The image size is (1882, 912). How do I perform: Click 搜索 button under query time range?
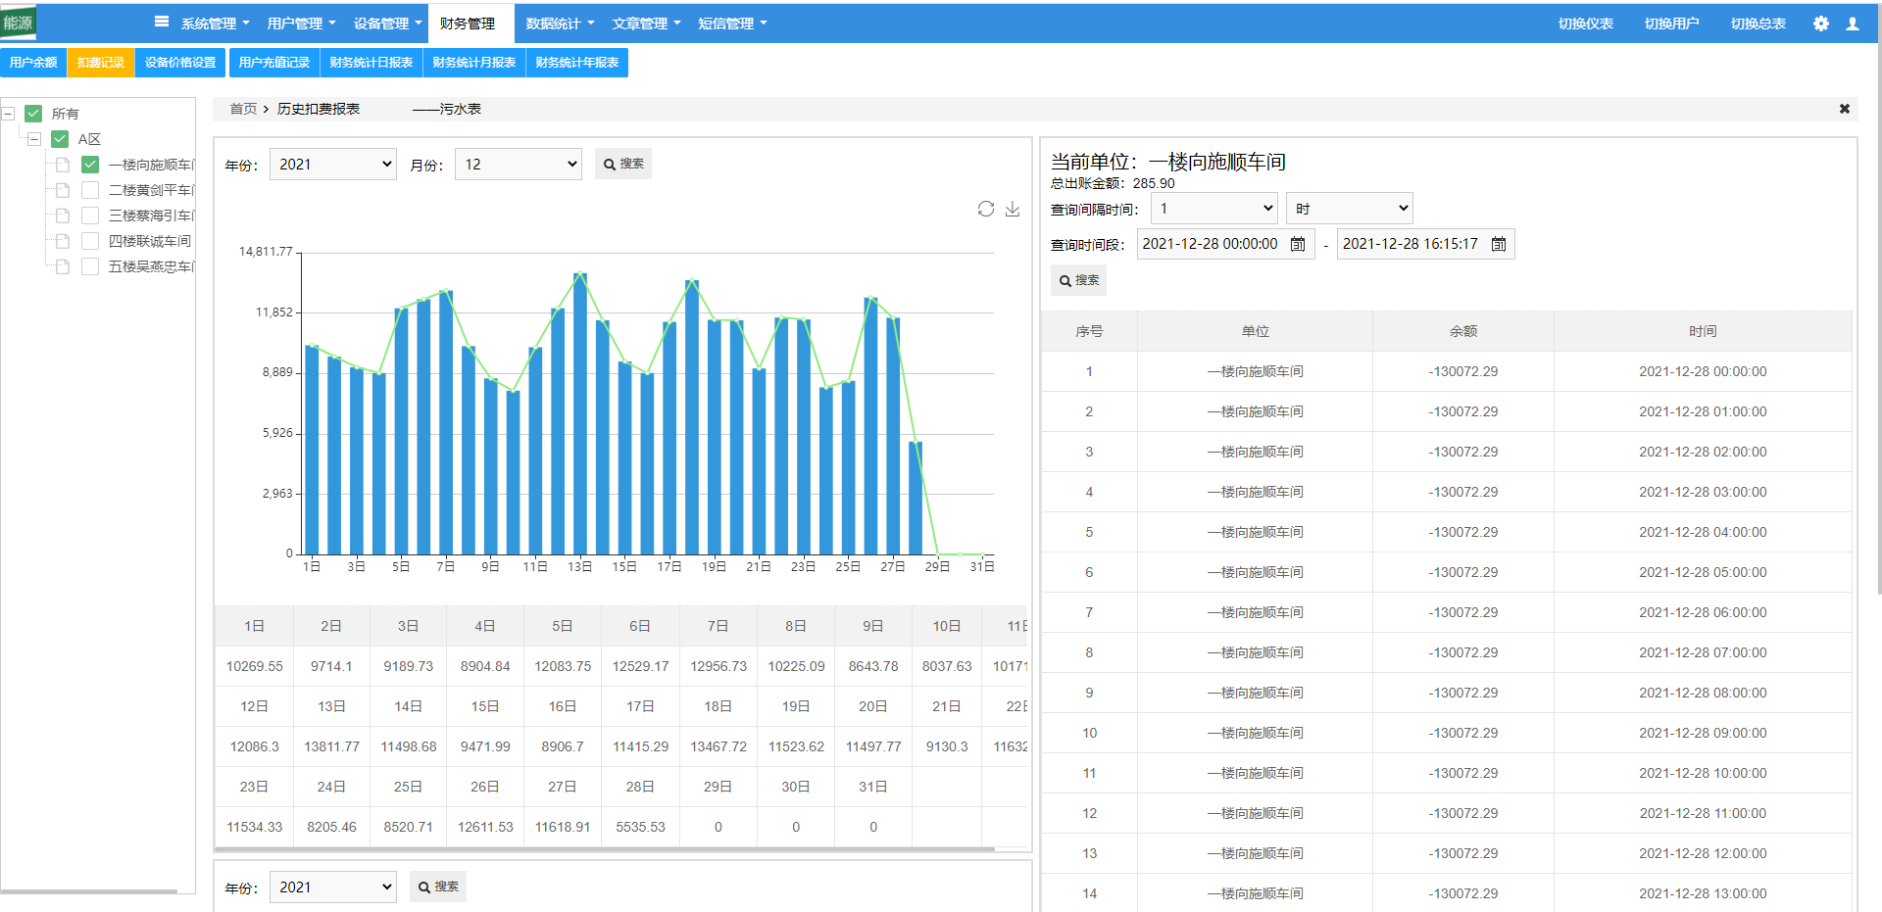[1078, 280]
